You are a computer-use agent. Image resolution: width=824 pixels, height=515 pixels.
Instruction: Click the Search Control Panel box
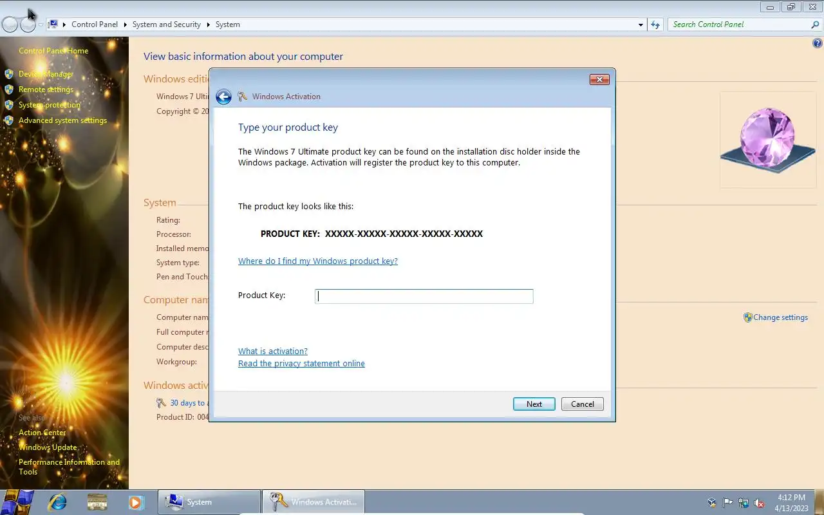point(738,24)
